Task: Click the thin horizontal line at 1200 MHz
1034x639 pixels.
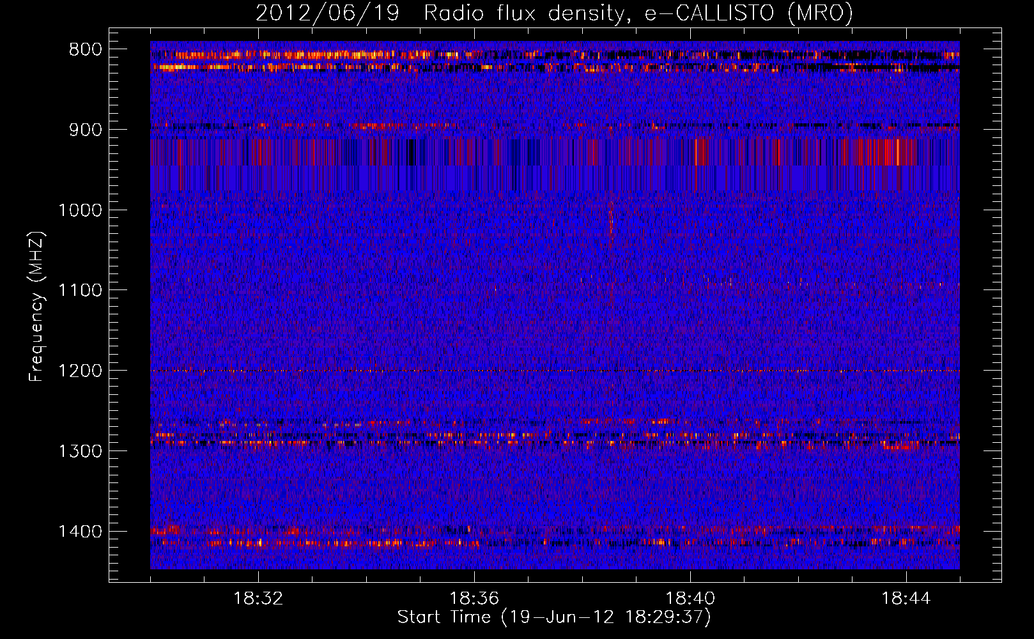Action: pyautogui.click(x=555, y=371)
